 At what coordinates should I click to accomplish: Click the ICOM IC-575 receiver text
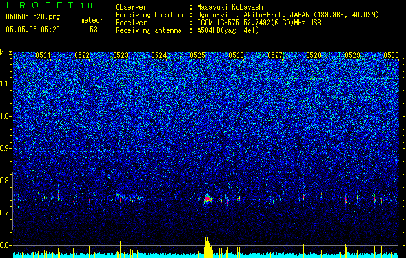click(x=259, y=23)
